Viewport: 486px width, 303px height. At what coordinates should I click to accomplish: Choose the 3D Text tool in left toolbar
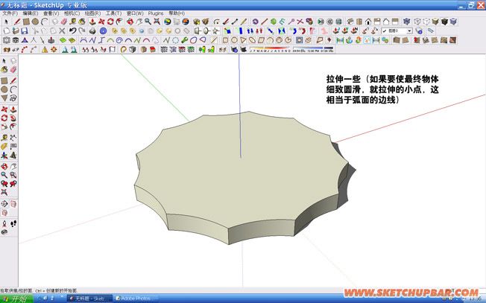pos(13,156)
